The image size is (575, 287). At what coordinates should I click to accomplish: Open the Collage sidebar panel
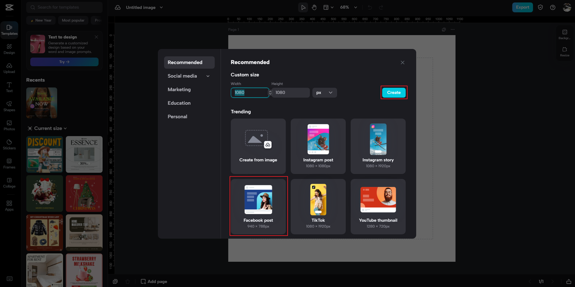pos(9,183)
